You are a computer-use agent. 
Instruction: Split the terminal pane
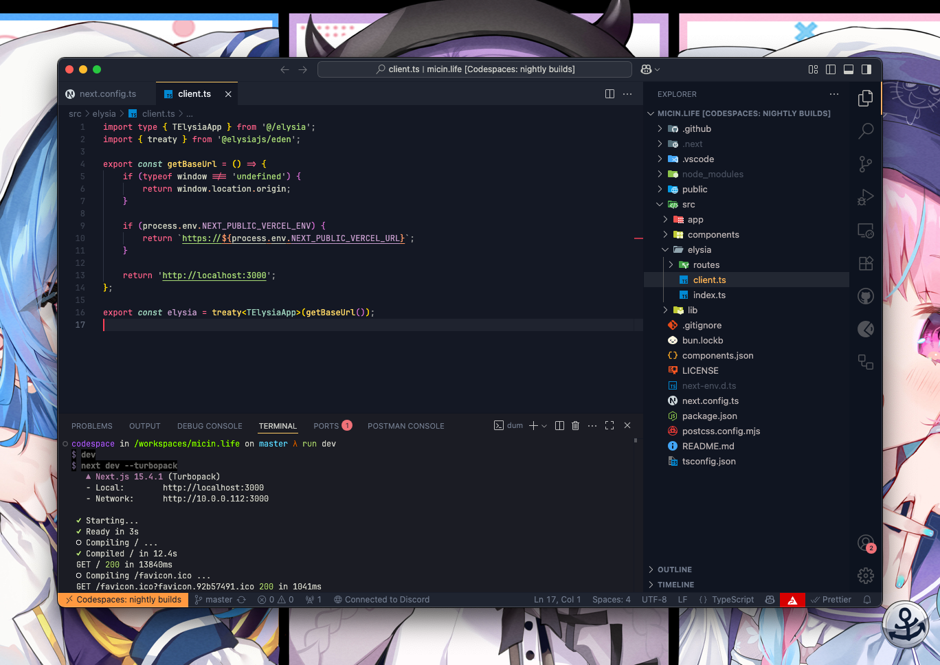[x=559, y=426]
